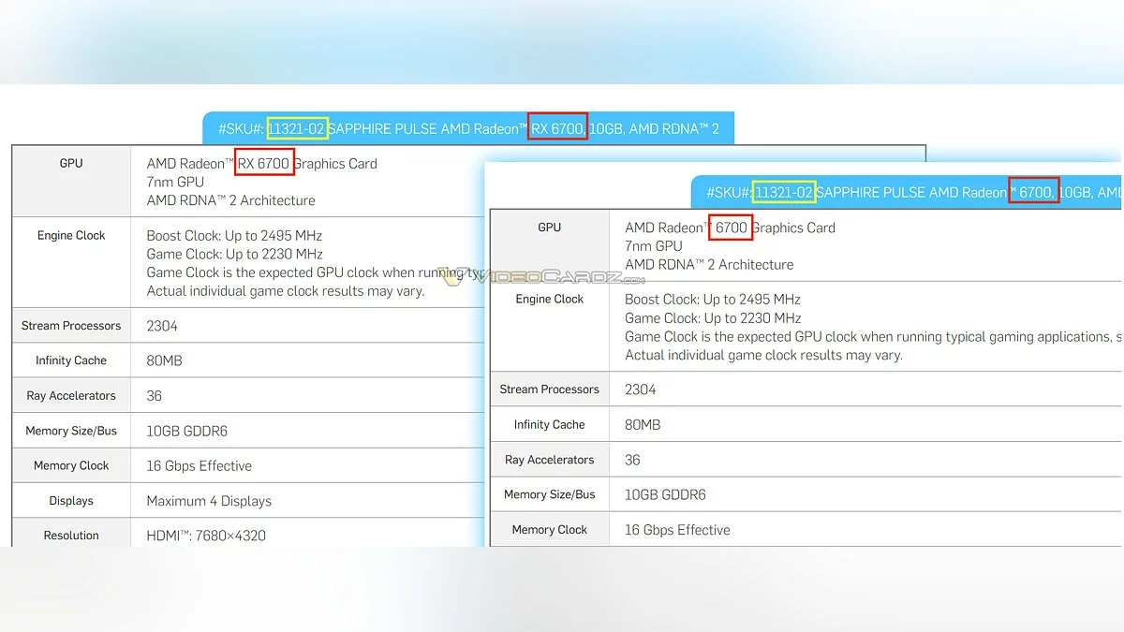Click '10GB GDDR6' in the front table
The height and width of the screenshot is (632, 1124).
[x=665, y=494]
